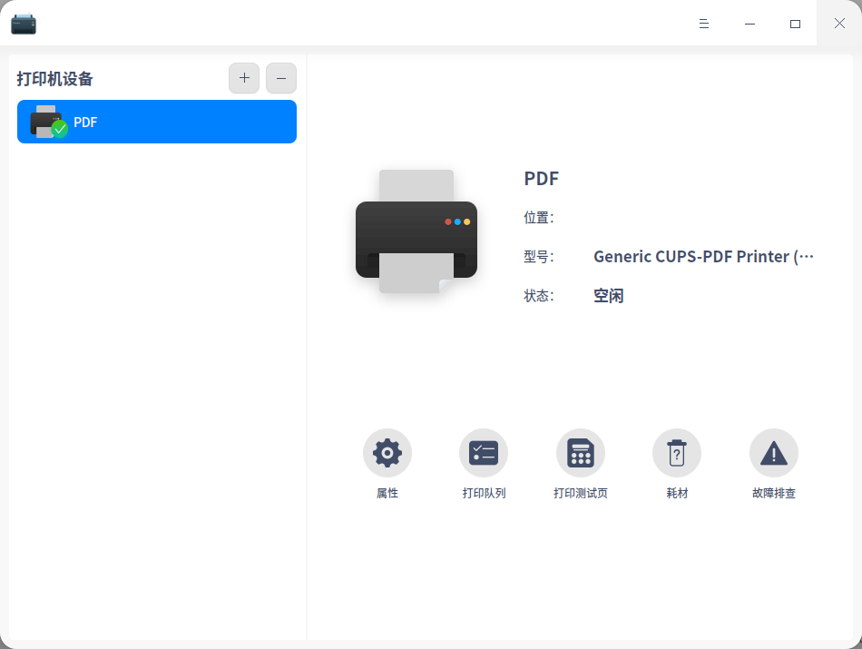The width and height of the screenshot is (862, 649).
Task: Remove selected printer with the minus button
Action: click(280, 78)
